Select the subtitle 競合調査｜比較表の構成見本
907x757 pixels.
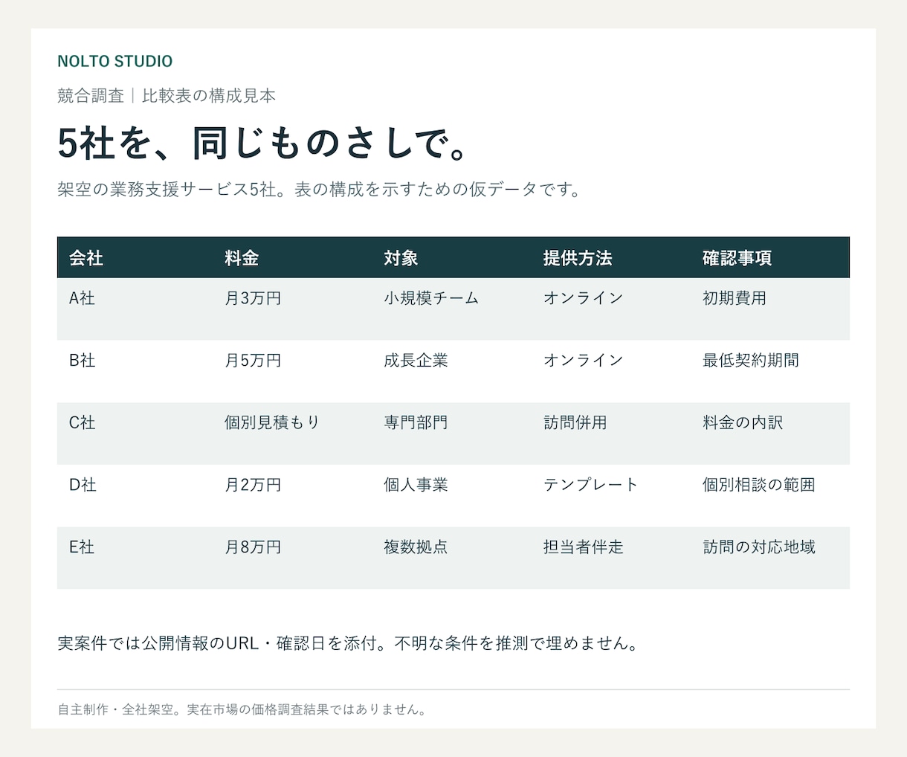(x=167, y=95)
